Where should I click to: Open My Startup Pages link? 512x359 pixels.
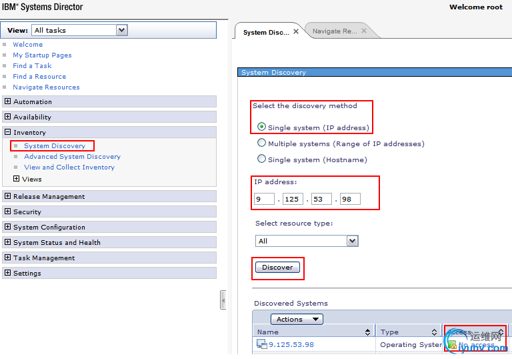click(x=42, y=55)
